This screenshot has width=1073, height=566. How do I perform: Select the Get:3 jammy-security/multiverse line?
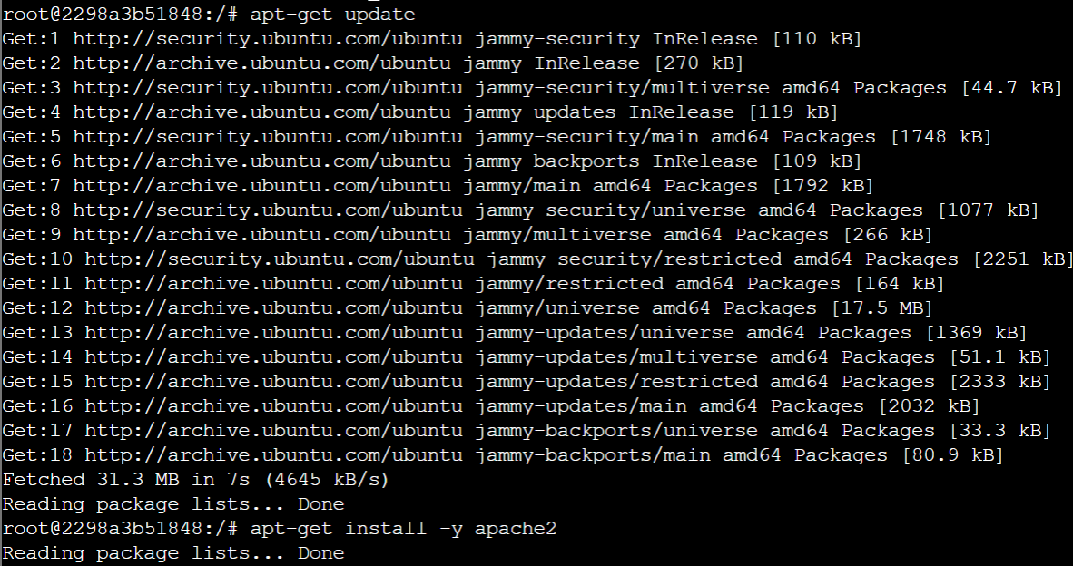(532, 88)
